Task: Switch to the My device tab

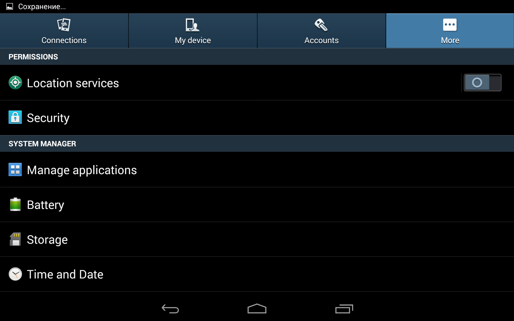Action: 193,31
